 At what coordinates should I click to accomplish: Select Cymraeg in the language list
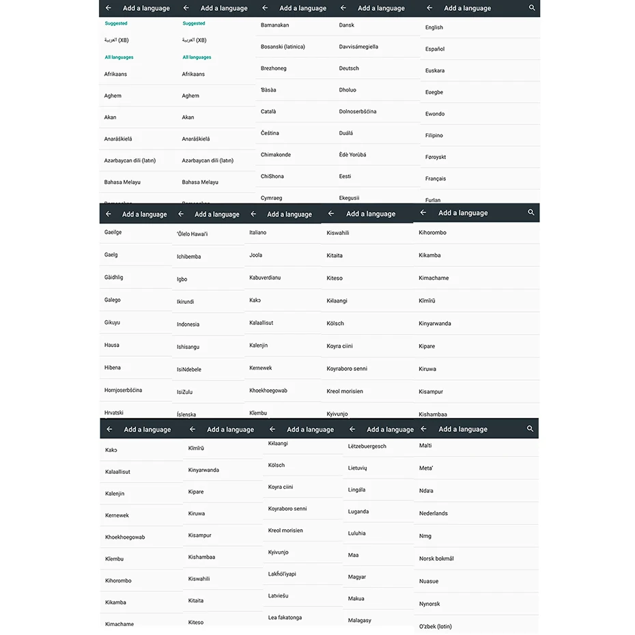pyautogui.click(x=271, y=197)
